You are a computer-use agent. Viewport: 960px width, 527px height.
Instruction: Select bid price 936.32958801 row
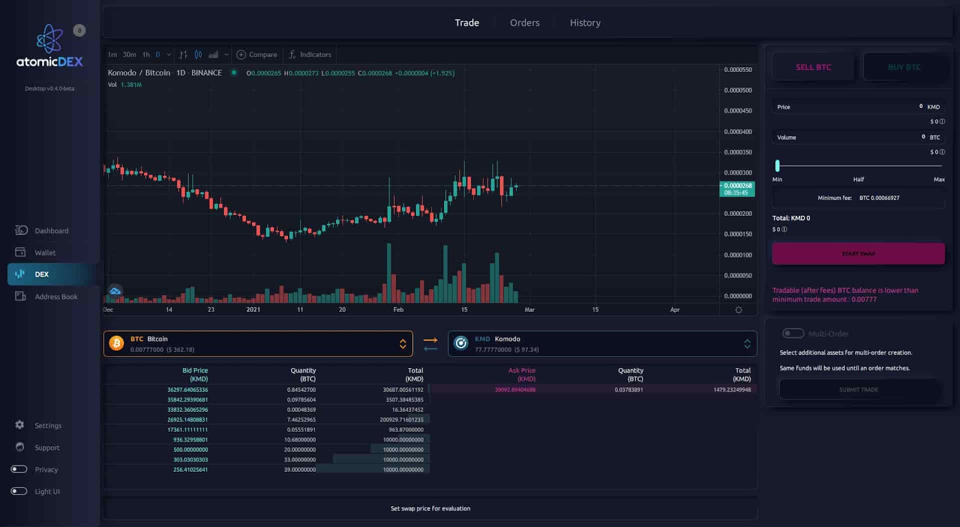pyautogui.click(x=267, y=439)
